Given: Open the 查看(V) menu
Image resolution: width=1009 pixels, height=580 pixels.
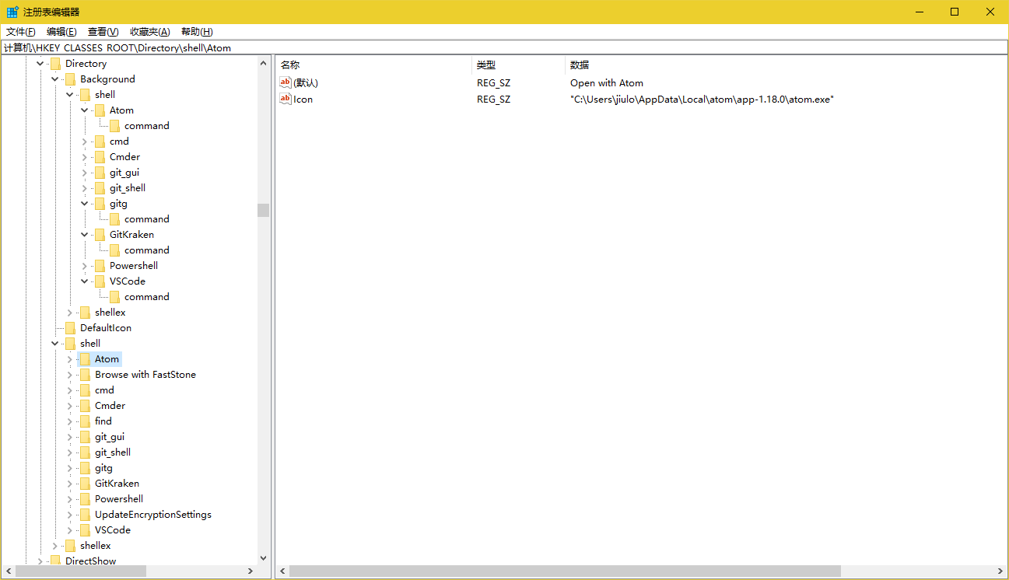Looking at the screenshot, I should point(103,32).
